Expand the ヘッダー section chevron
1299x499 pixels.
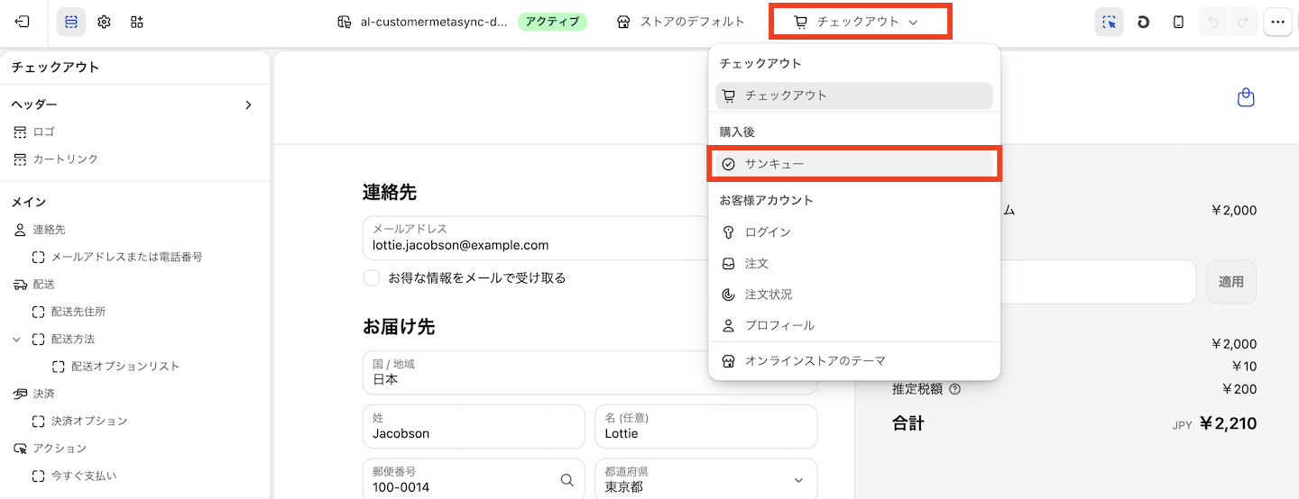point(248,104)
